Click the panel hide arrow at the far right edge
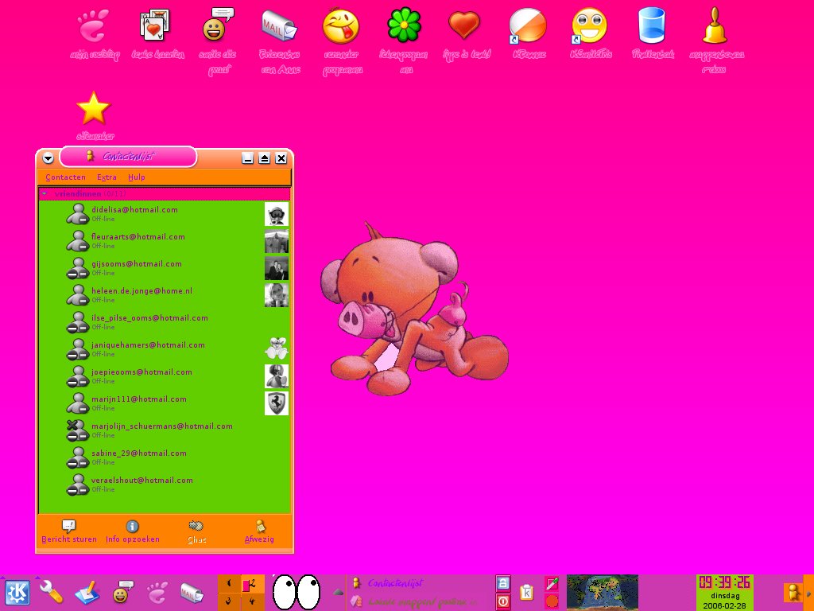 [x=808, y=593]
